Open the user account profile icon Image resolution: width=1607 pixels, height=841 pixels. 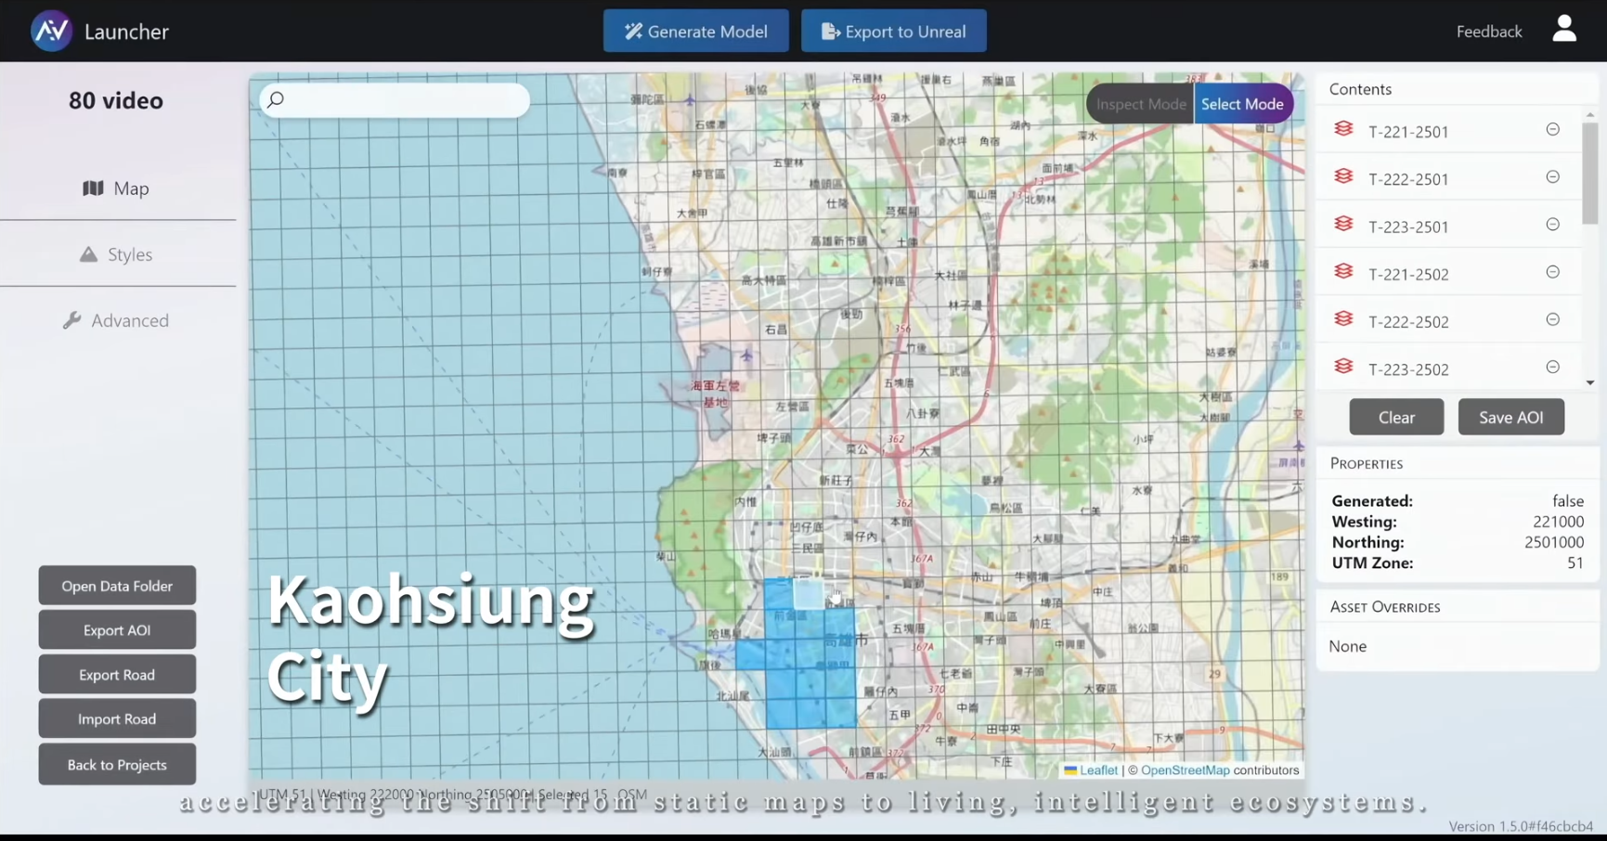pos(1564,29)
